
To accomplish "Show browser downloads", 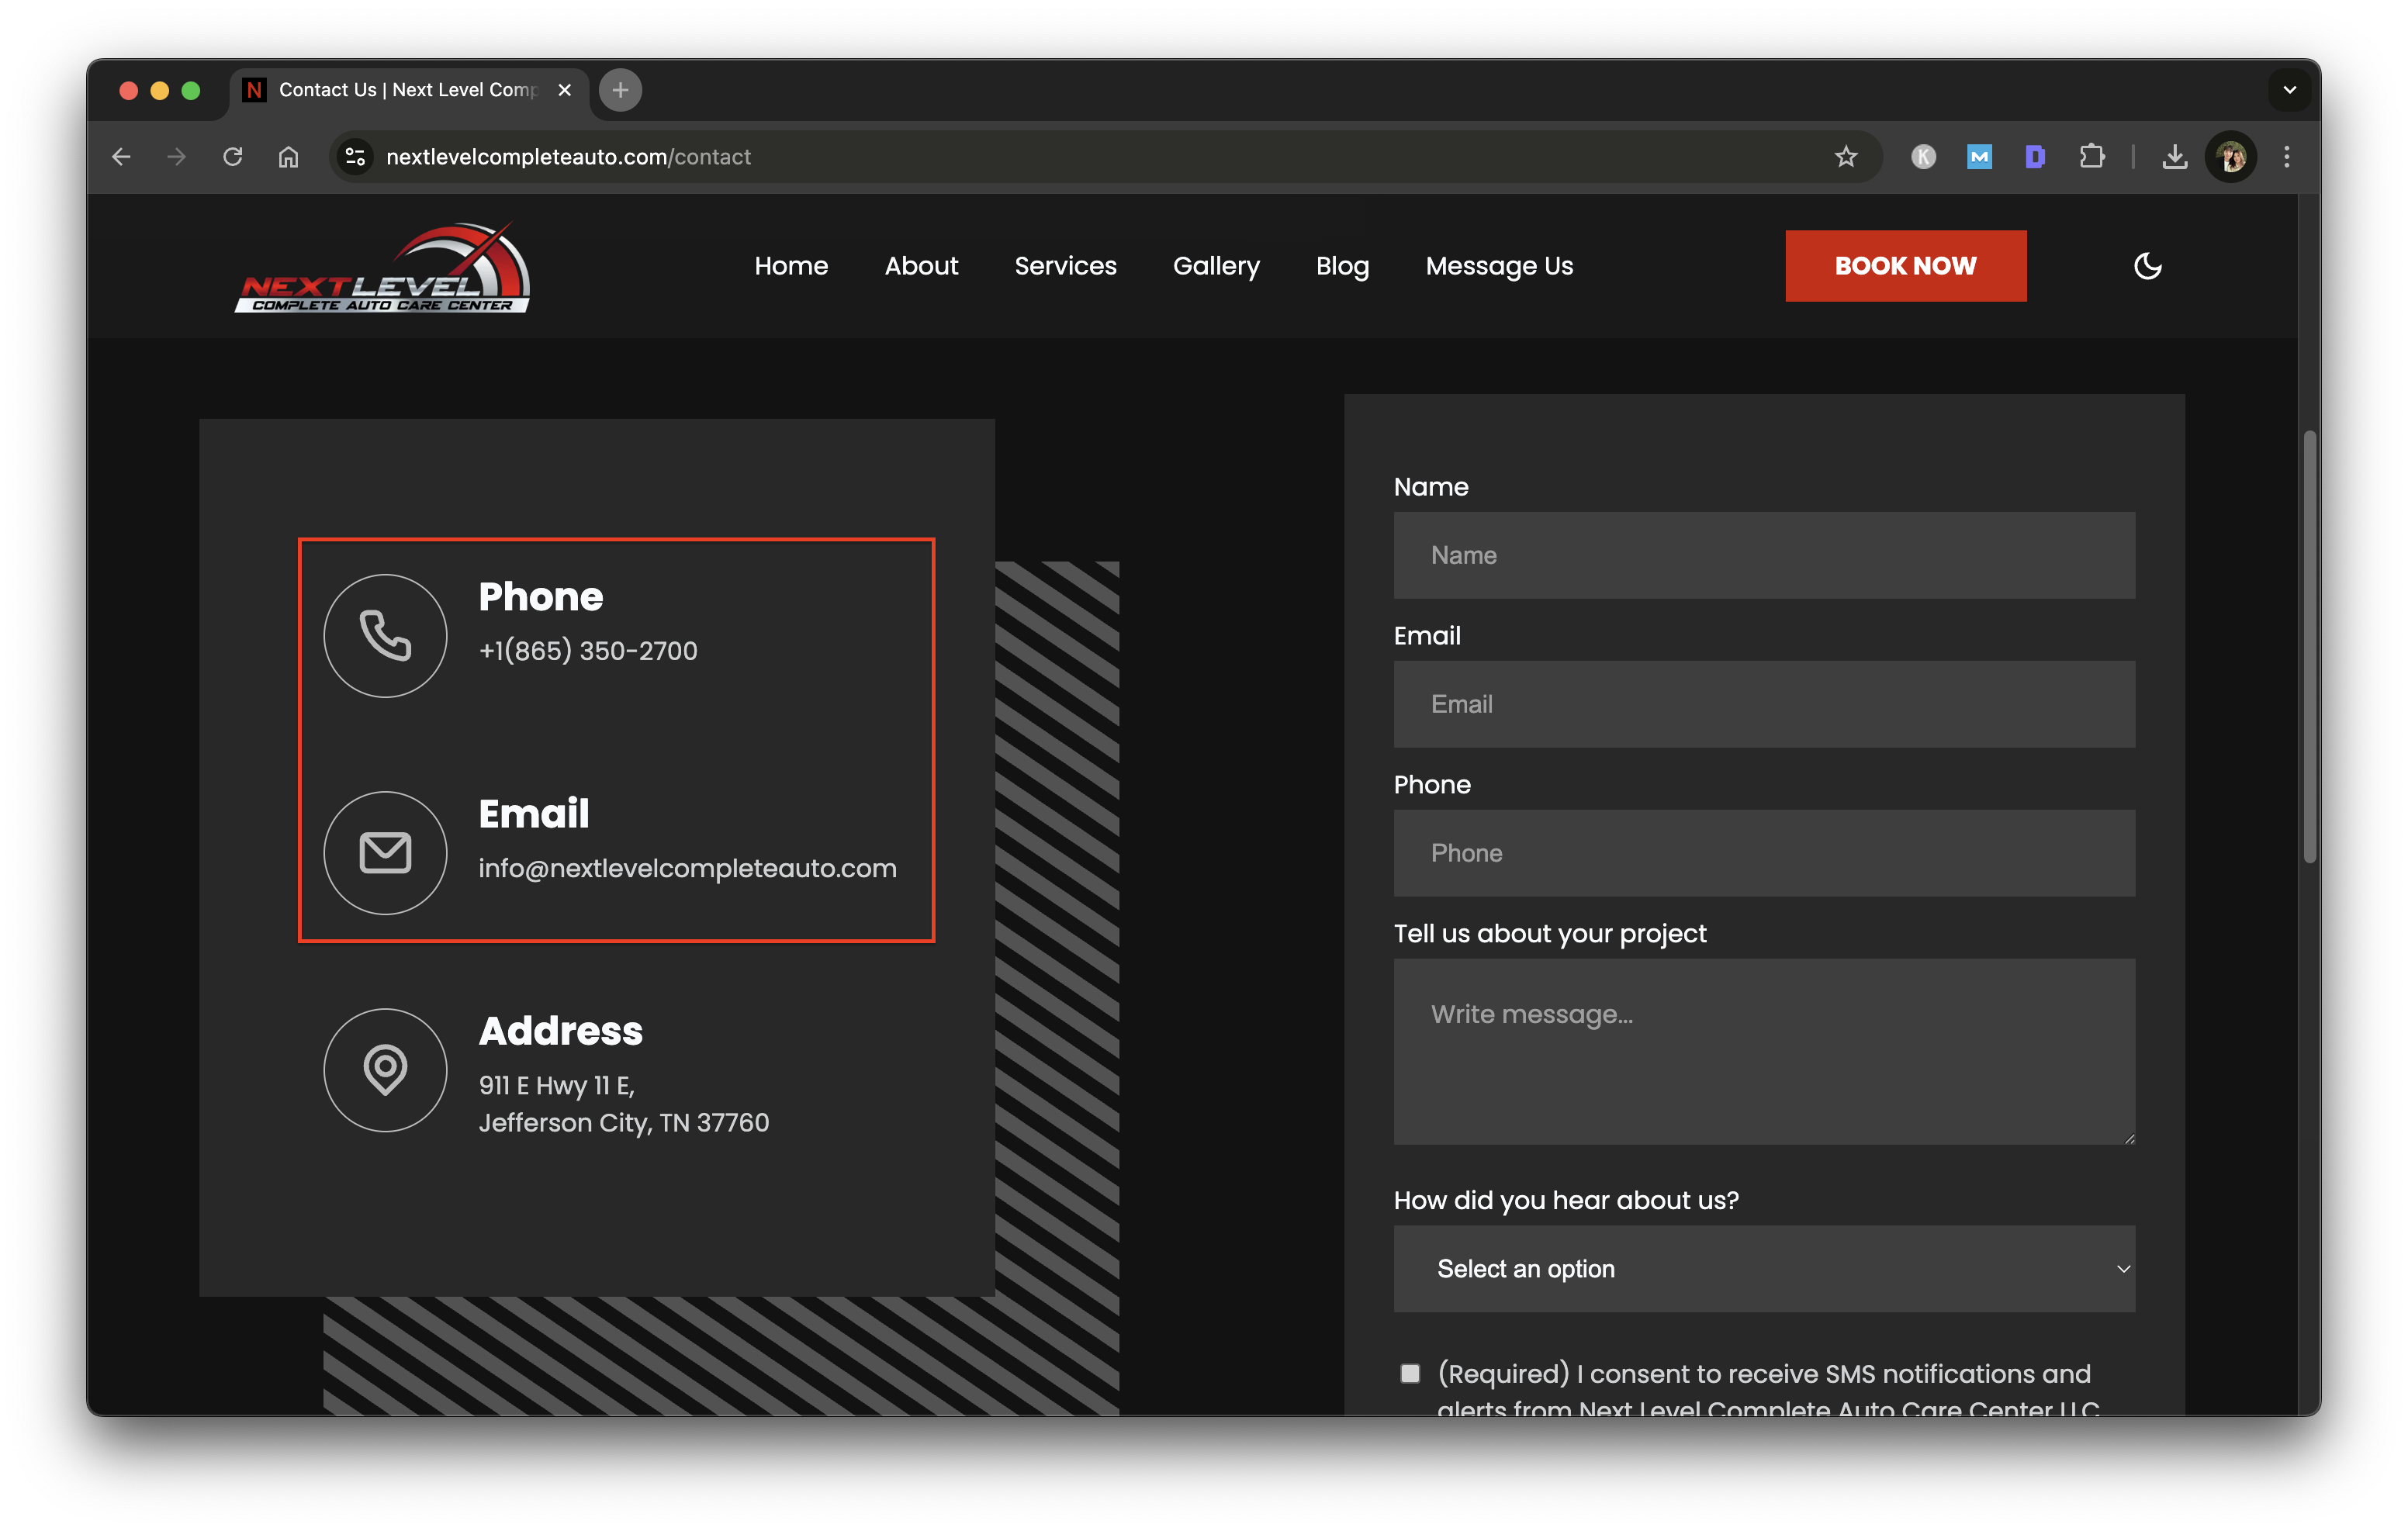I will pos(2175,157).
